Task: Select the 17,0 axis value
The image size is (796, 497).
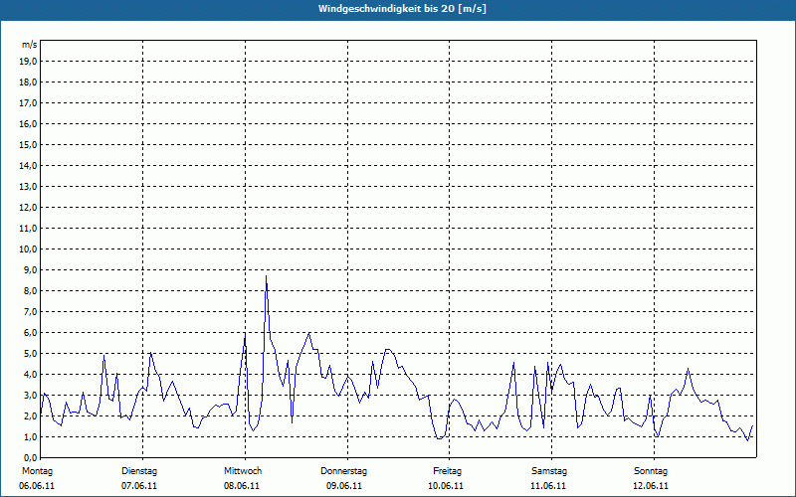Action: pyautogui.click(x=28, y=103)
